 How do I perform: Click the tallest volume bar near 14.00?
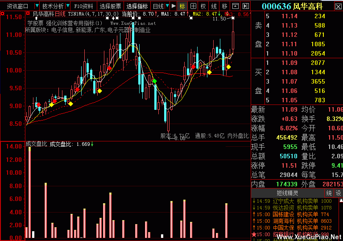pos(30,193)
